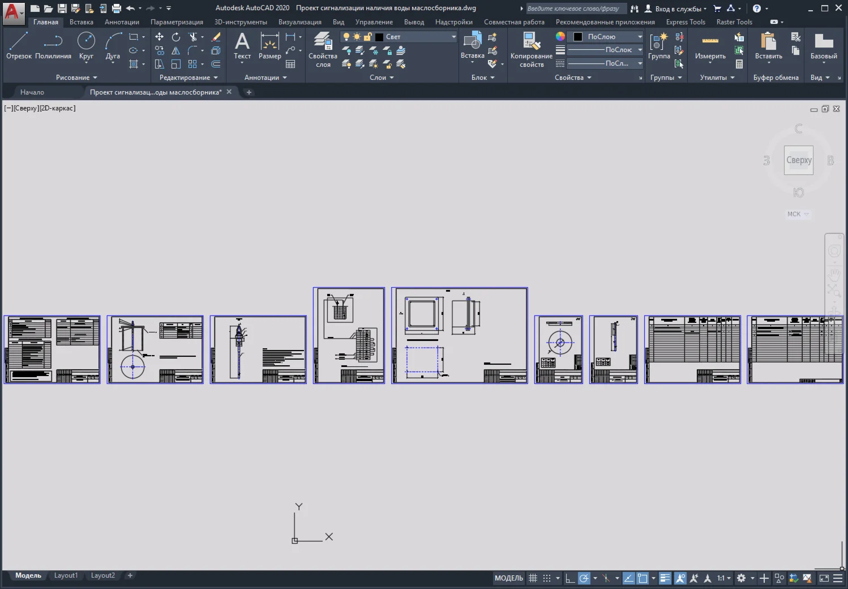Switch to the Вывод ribbon tab
This screenshot has height=589, width=848.
point(414,22)
